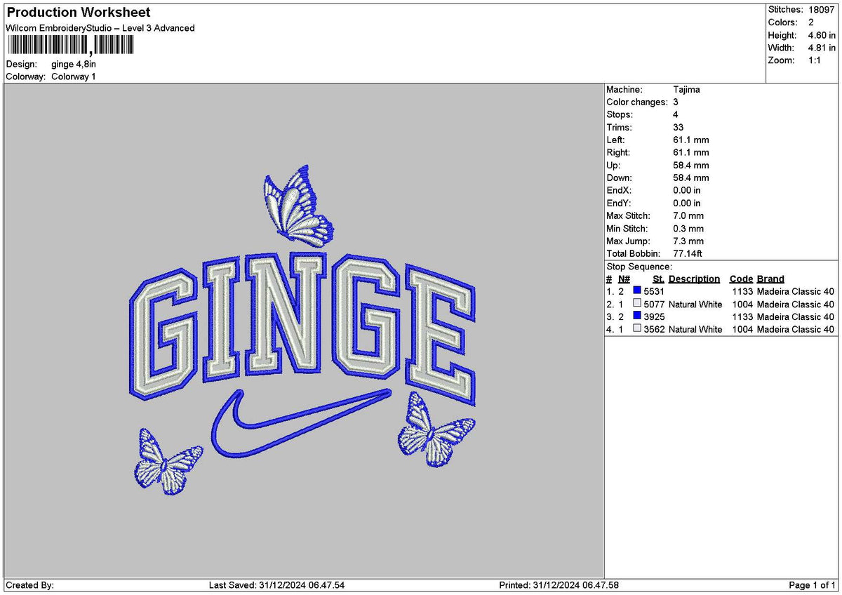Screen dimensions: 842x595
Task: Click the Code column header link
Action: click(741, 279)
